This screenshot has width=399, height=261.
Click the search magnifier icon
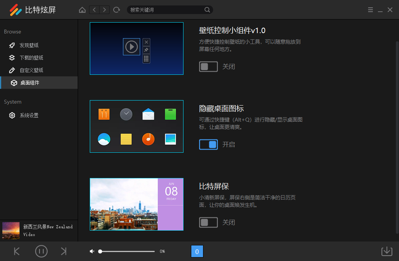pos(207,10)
